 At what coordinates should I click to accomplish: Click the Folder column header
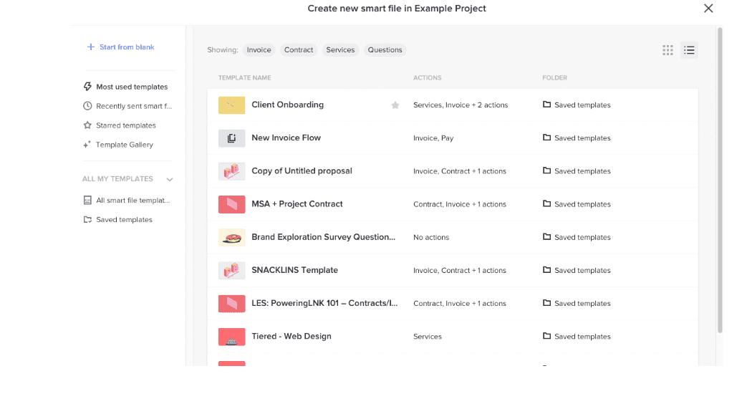tap(554, 77)
